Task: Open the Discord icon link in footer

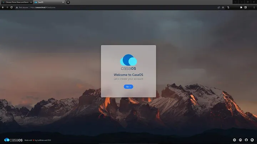Action: coord(240,140)
